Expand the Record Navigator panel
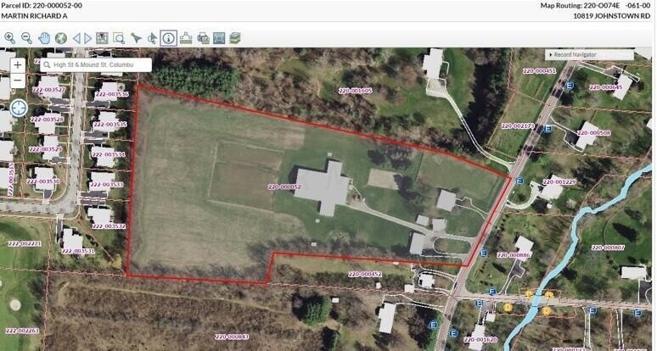Image resolution: width=657 pixels, height=351 pixels. (589, 55)
